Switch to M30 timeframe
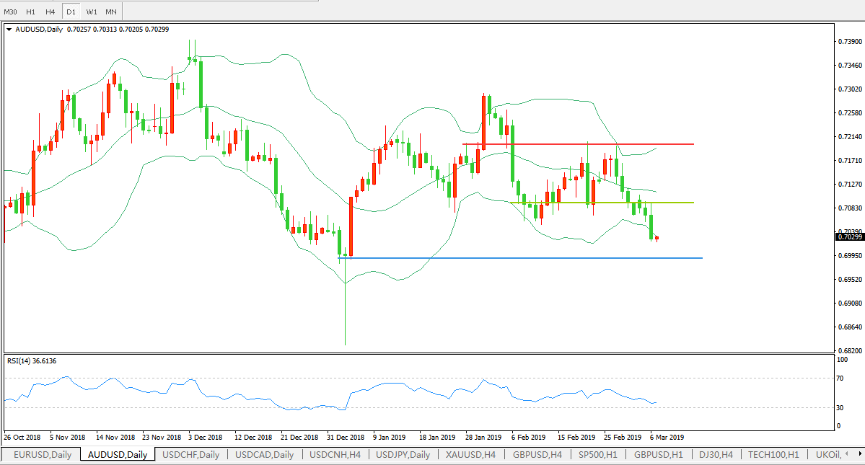 (x=11, y=12)
